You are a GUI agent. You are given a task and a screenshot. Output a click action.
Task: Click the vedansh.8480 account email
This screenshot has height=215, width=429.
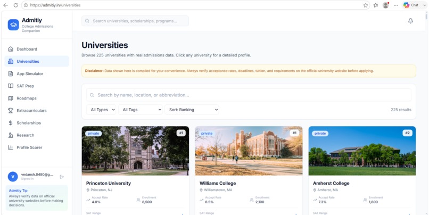click(37, 175)
